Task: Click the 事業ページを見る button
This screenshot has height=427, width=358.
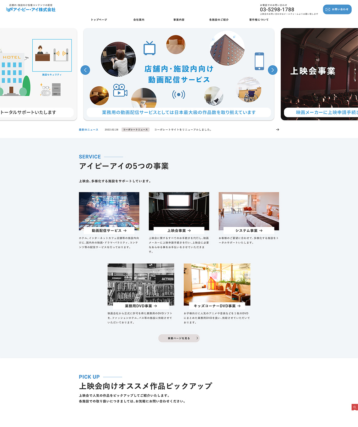Action: tap(179, 338)
